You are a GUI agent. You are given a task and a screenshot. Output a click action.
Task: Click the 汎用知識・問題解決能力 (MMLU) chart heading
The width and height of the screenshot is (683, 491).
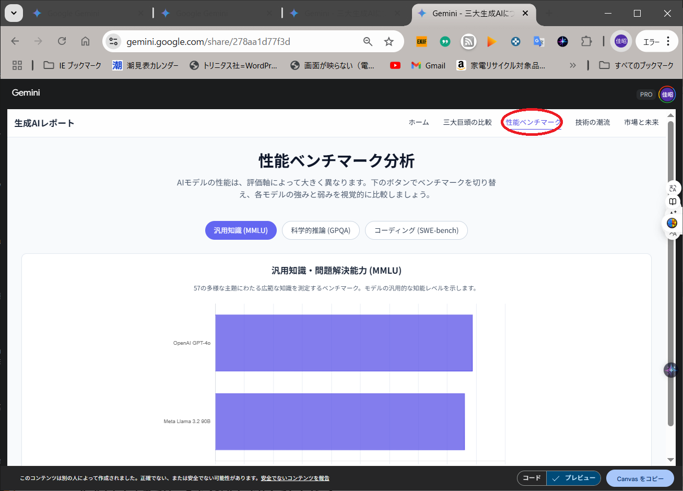point(336,271)
